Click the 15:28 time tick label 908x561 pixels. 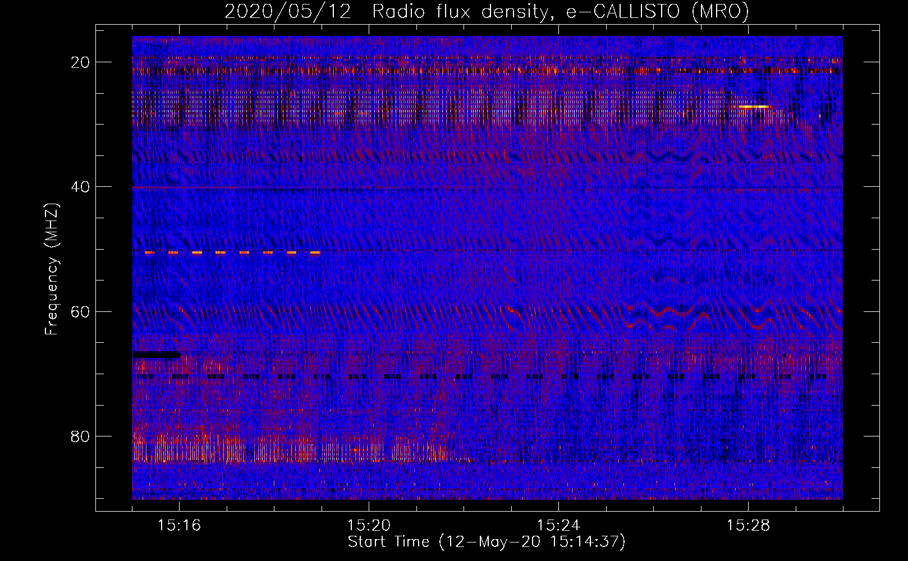(748, 526)
